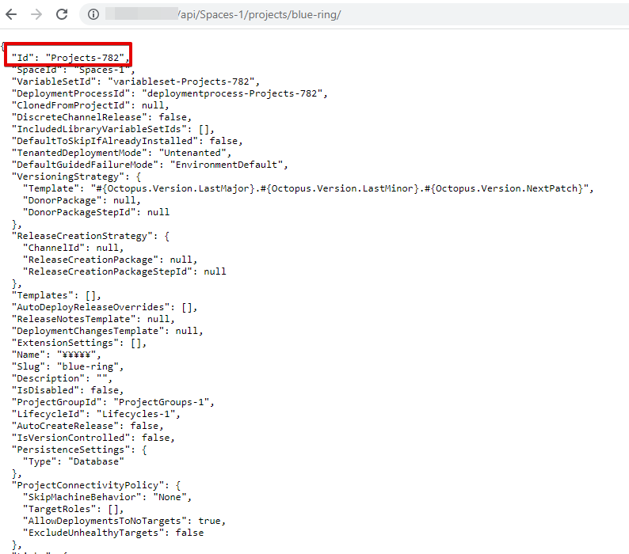
Task: Click the "DonorPackageStepId": null line
Action: (x=97, y=212)
